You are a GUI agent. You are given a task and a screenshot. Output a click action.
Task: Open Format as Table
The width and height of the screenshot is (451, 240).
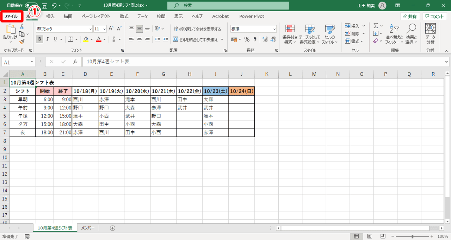[x=310, y=34]
